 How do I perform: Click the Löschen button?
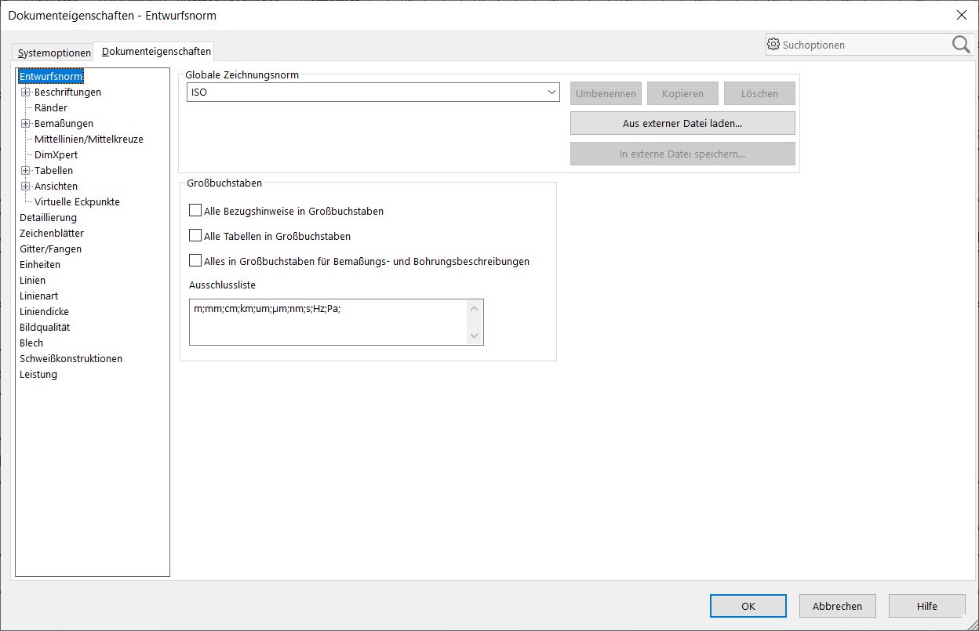[759, 93]
